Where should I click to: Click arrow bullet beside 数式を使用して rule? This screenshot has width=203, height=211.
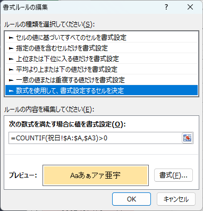point(11,91)
